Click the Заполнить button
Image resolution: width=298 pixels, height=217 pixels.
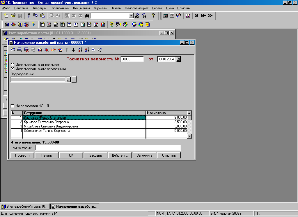point(144,155)
